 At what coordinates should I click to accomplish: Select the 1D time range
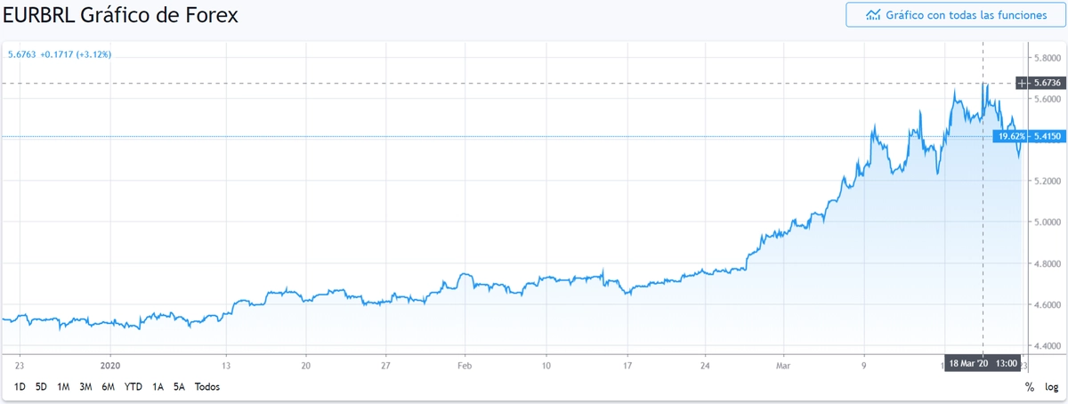point(20,387)
